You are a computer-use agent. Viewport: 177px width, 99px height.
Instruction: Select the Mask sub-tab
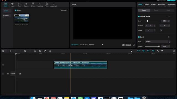(x=168, y=10)
